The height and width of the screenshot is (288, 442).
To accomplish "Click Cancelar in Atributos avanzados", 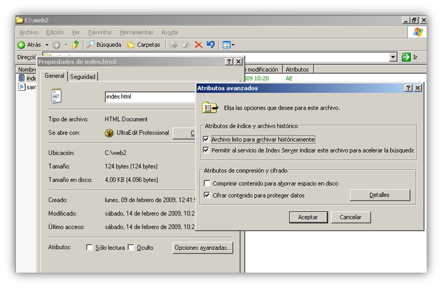I will (x=350, y=217).
